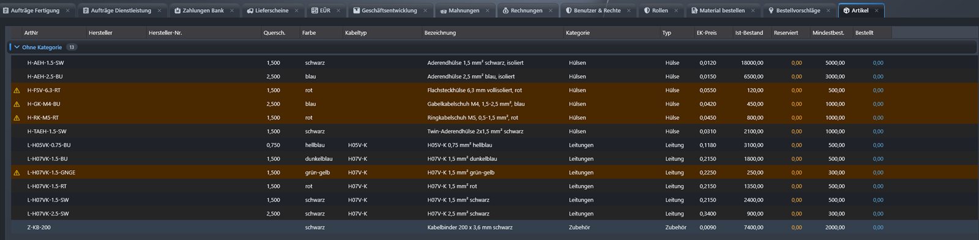
Task: Close the Rechnungen tab
Action: (x=550, y=10)
